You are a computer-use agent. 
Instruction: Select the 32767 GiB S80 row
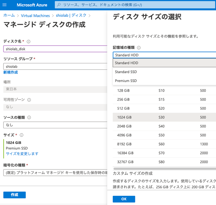(164, 162)
